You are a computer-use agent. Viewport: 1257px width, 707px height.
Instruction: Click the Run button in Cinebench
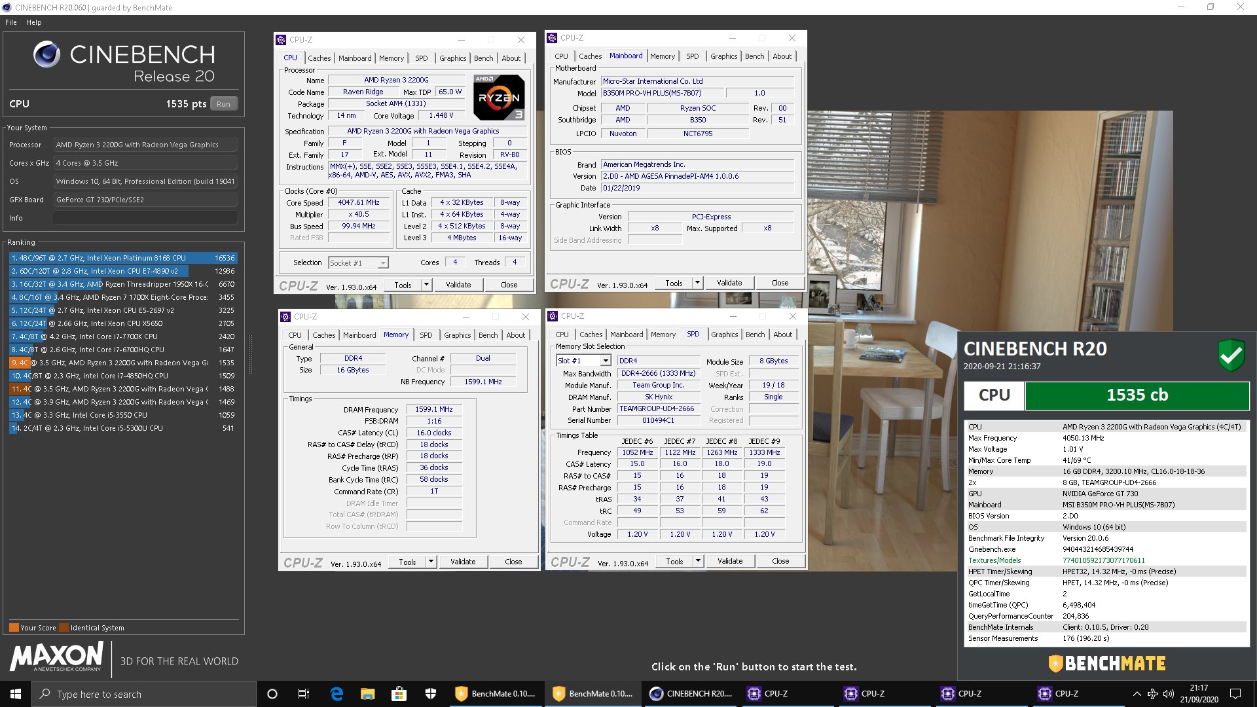click(x=223, y=104)
